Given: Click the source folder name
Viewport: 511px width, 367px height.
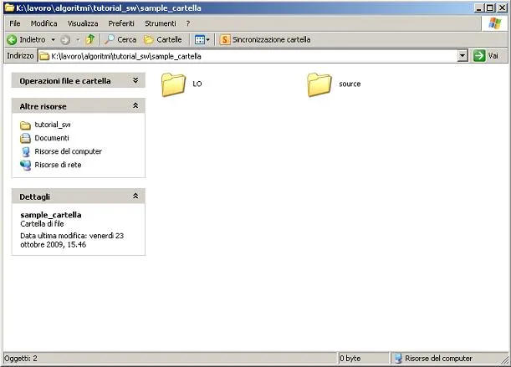Looking at the screenshot, I should (x=350, y=84).
